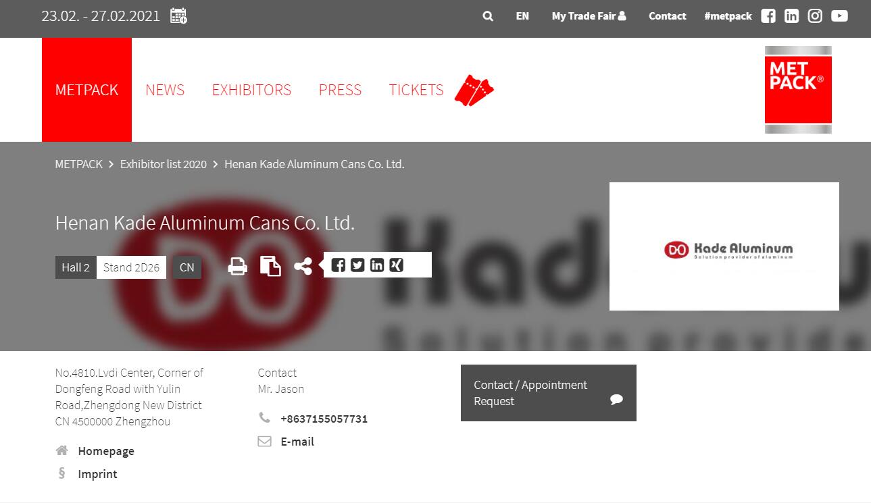871x503 pixels.
Task: Toggle the share icon
Action: pos(303,266)
